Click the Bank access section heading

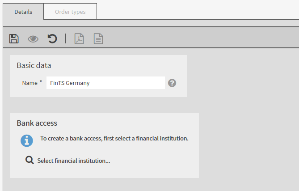coord(37,123)
